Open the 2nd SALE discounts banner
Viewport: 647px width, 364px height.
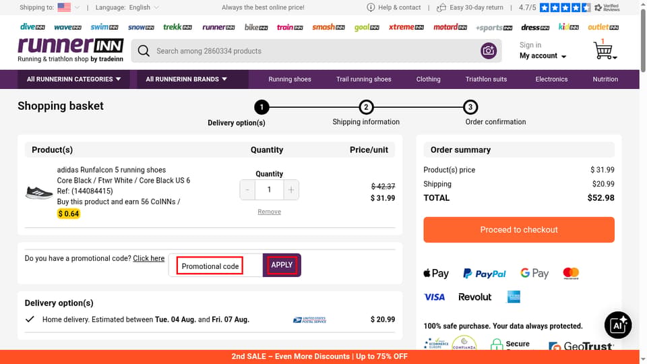click(x=319, y=357)
